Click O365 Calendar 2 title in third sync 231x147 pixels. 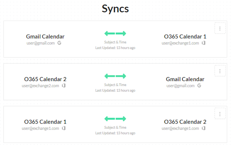click(185, 122)
